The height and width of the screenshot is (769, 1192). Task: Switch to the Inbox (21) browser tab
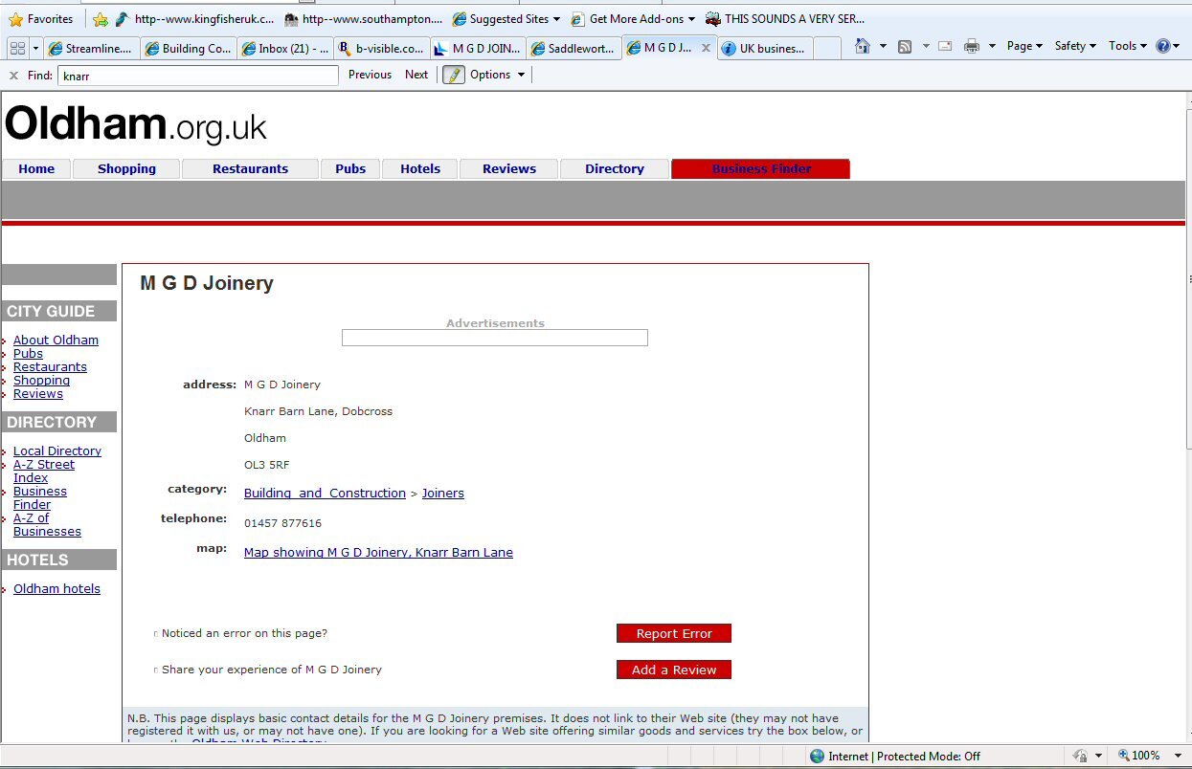284,49
